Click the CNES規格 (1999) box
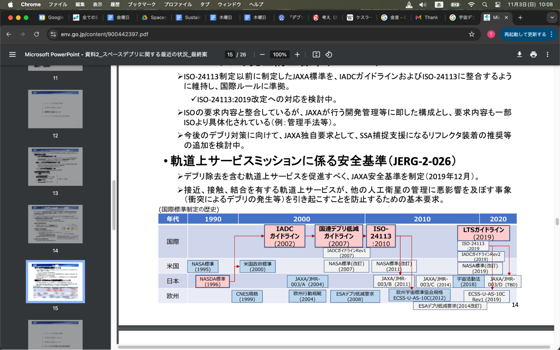This screenshot has height=350, width=560. [x=247, y=296]
